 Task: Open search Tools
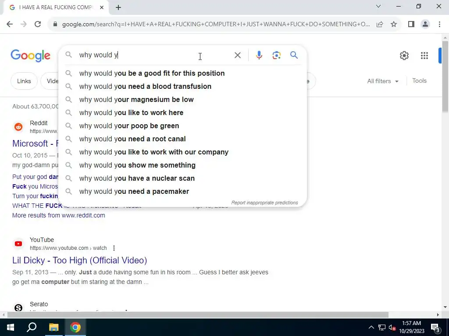419,81
